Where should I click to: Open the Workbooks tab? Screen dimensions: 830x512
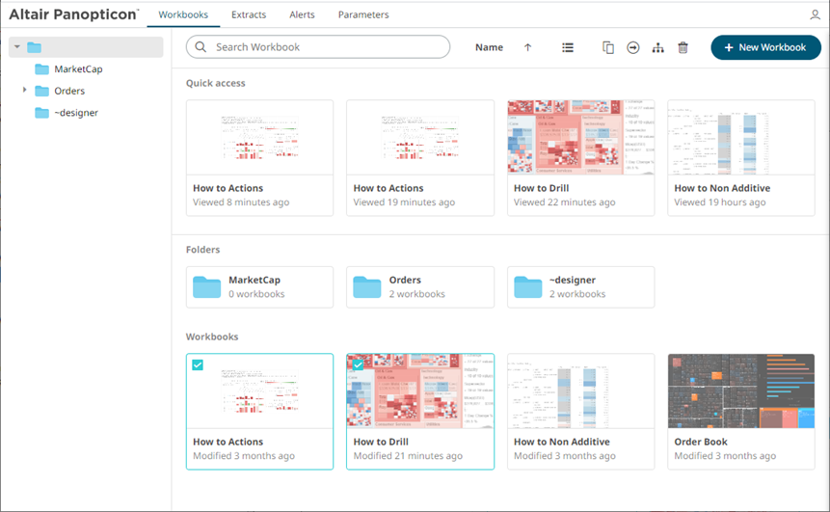pos(183,14)
